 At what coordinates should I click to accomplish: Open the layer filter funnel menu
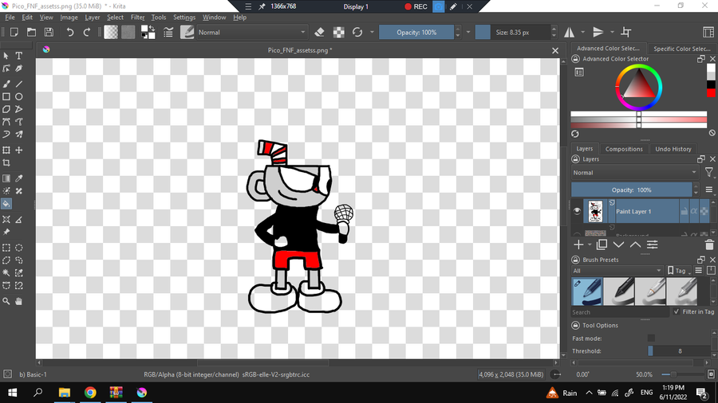[709, 172]
